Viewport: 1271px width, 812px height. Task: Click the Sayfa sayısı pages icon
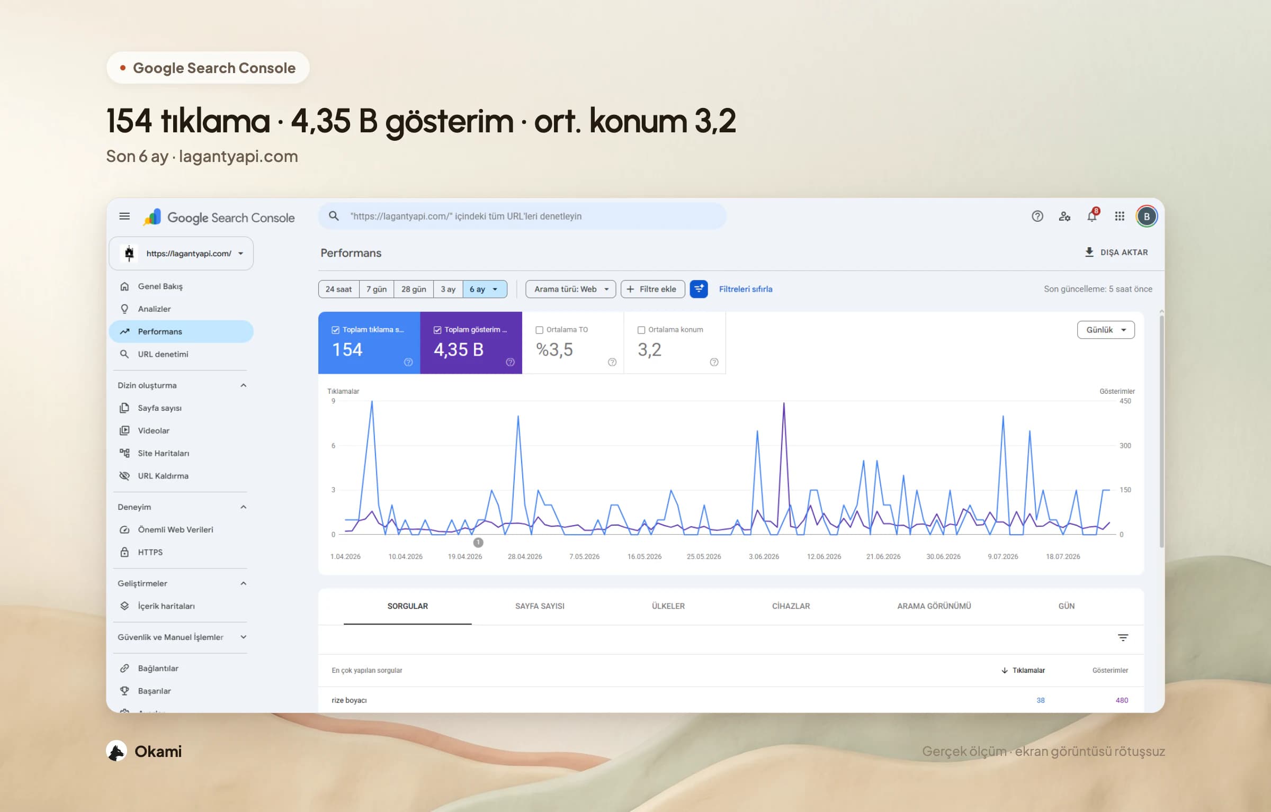[x=124, y=408]
